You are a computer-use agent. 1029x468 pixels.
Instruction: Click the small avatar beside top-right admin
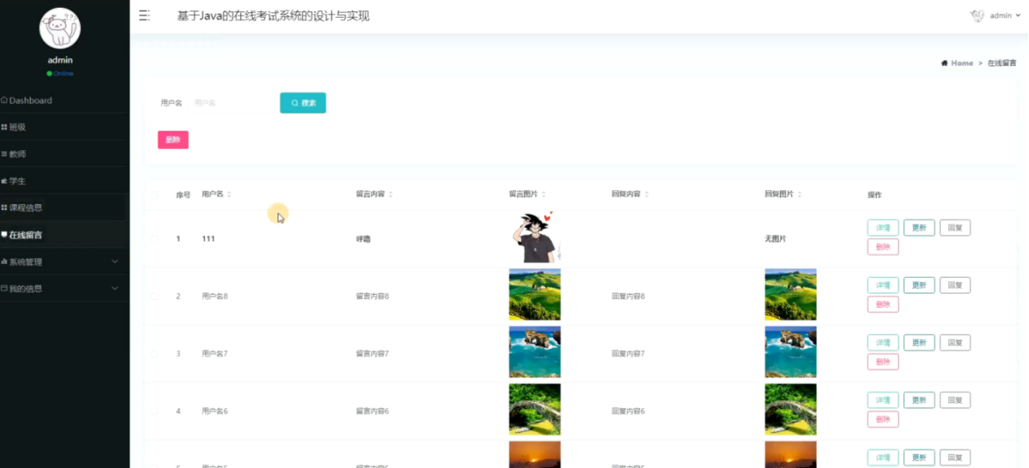pyautogui.click(x=977, y=16)
